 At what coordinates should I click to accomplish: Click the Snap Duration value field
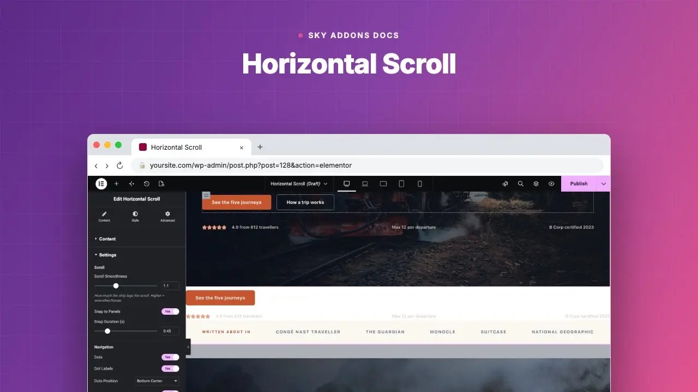(170, 331)
